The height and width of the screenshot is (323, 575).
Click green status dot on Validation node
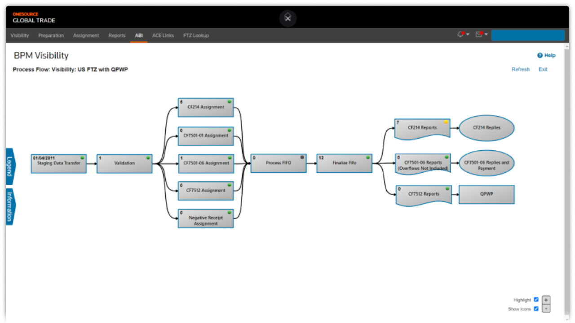pyautogui.click(x=148, y=158)
